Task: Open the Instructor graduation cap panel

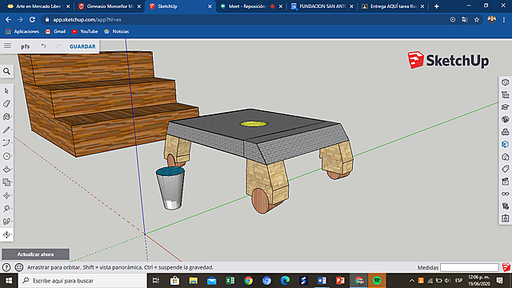Action: [505, 107]
